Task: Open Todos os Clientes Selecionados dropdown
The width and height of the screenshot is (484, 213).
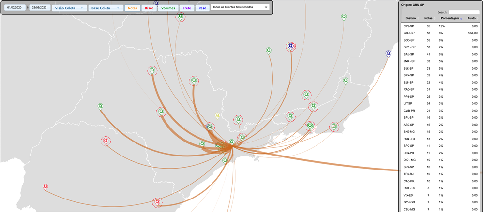Action: (240, 8)
